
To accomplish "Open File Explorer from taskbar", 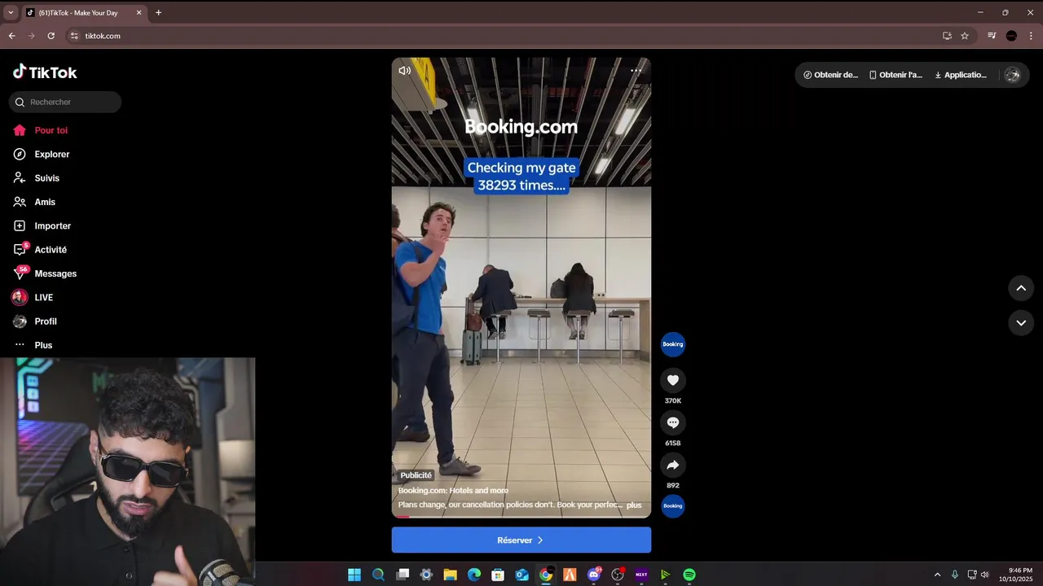I will click(450, 575).
